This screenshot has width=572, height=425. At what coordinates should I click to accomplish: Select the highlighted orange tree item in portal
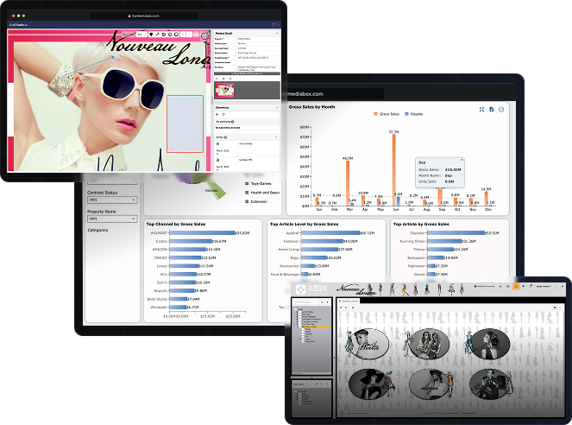(x=315, y=327)
